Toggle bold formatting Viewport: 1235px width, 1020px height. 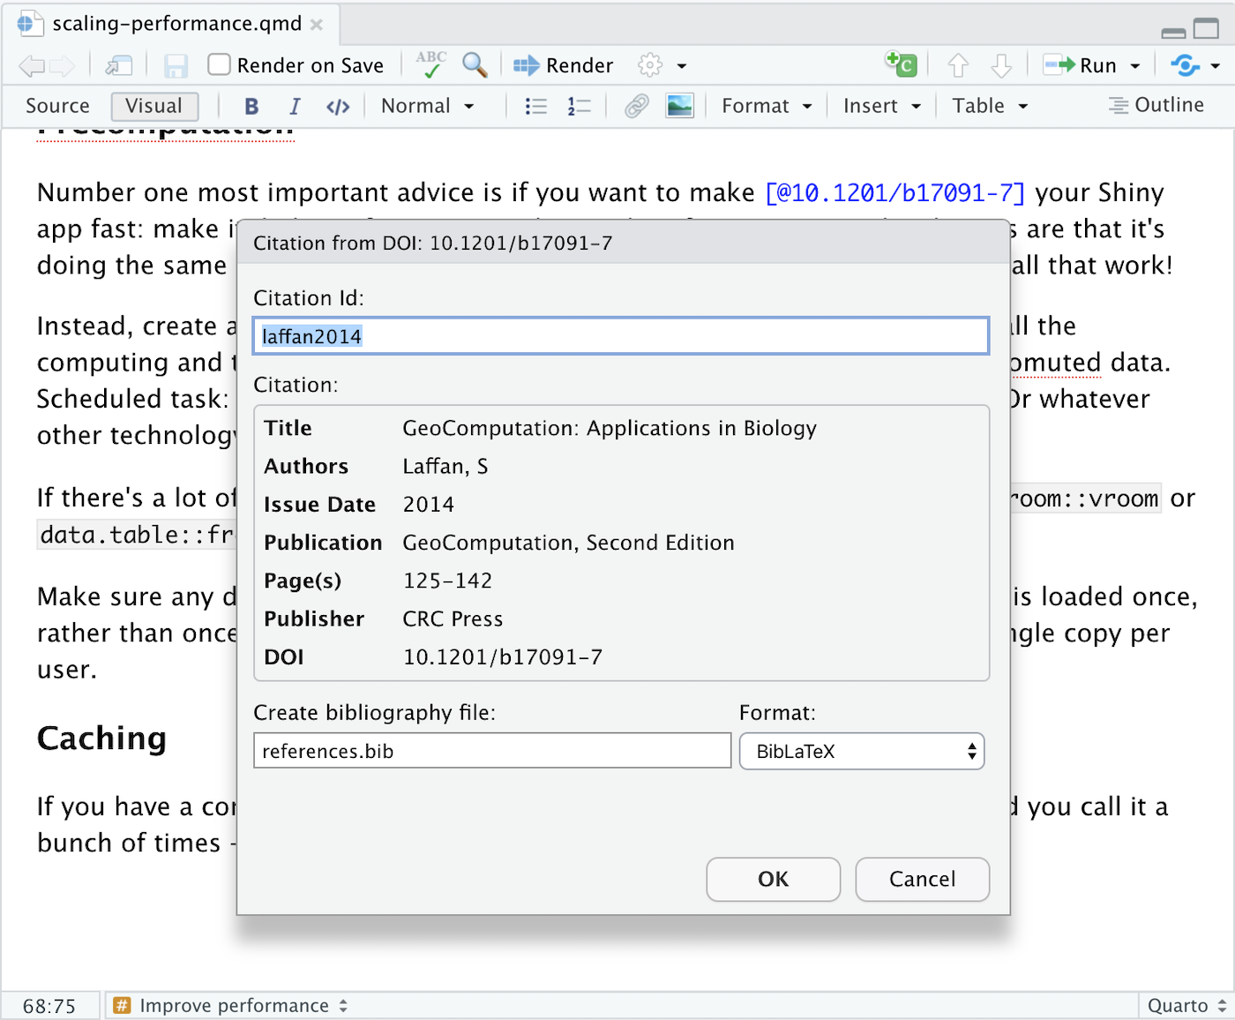pos(251,106)
